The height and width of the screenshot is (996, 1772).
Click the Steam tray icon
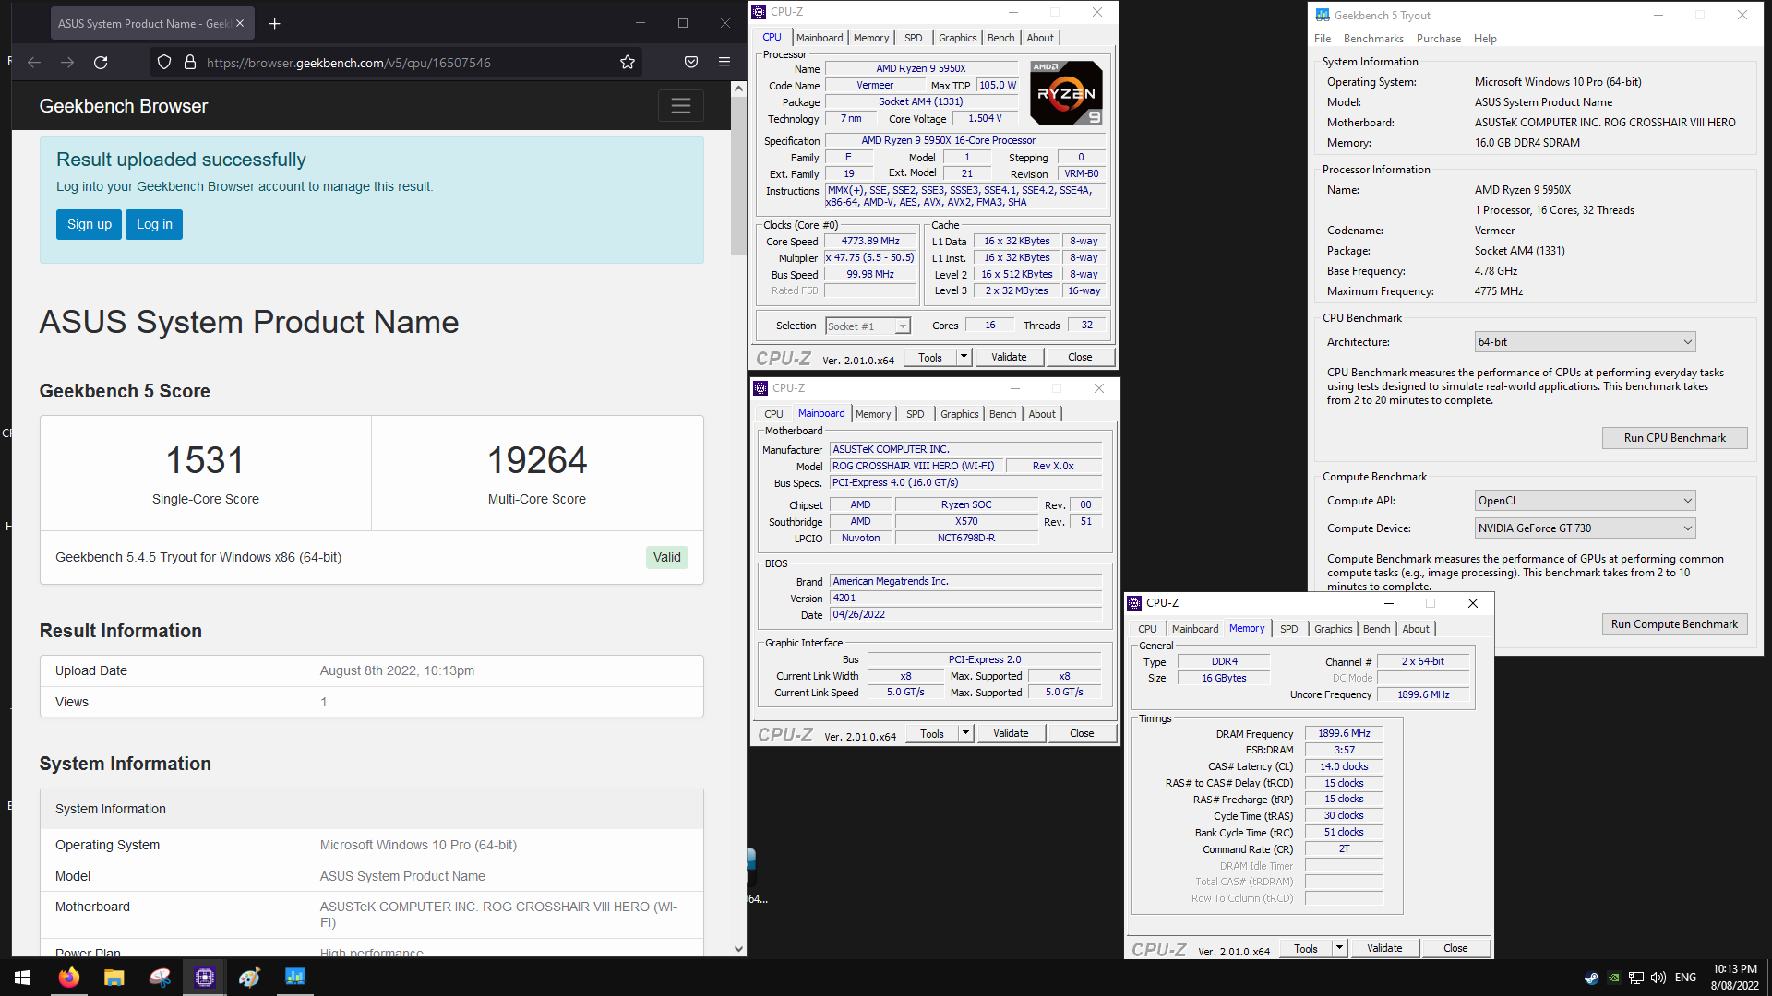click(1592, 978)
